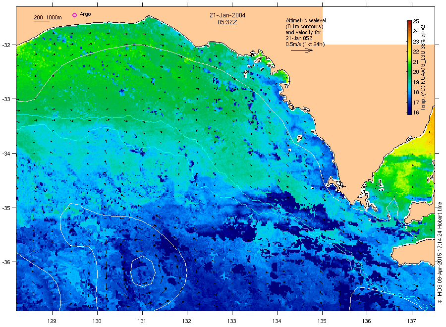
Task: Click the longitude label 133
Action: pyautogui.click(x=232, y=321)
